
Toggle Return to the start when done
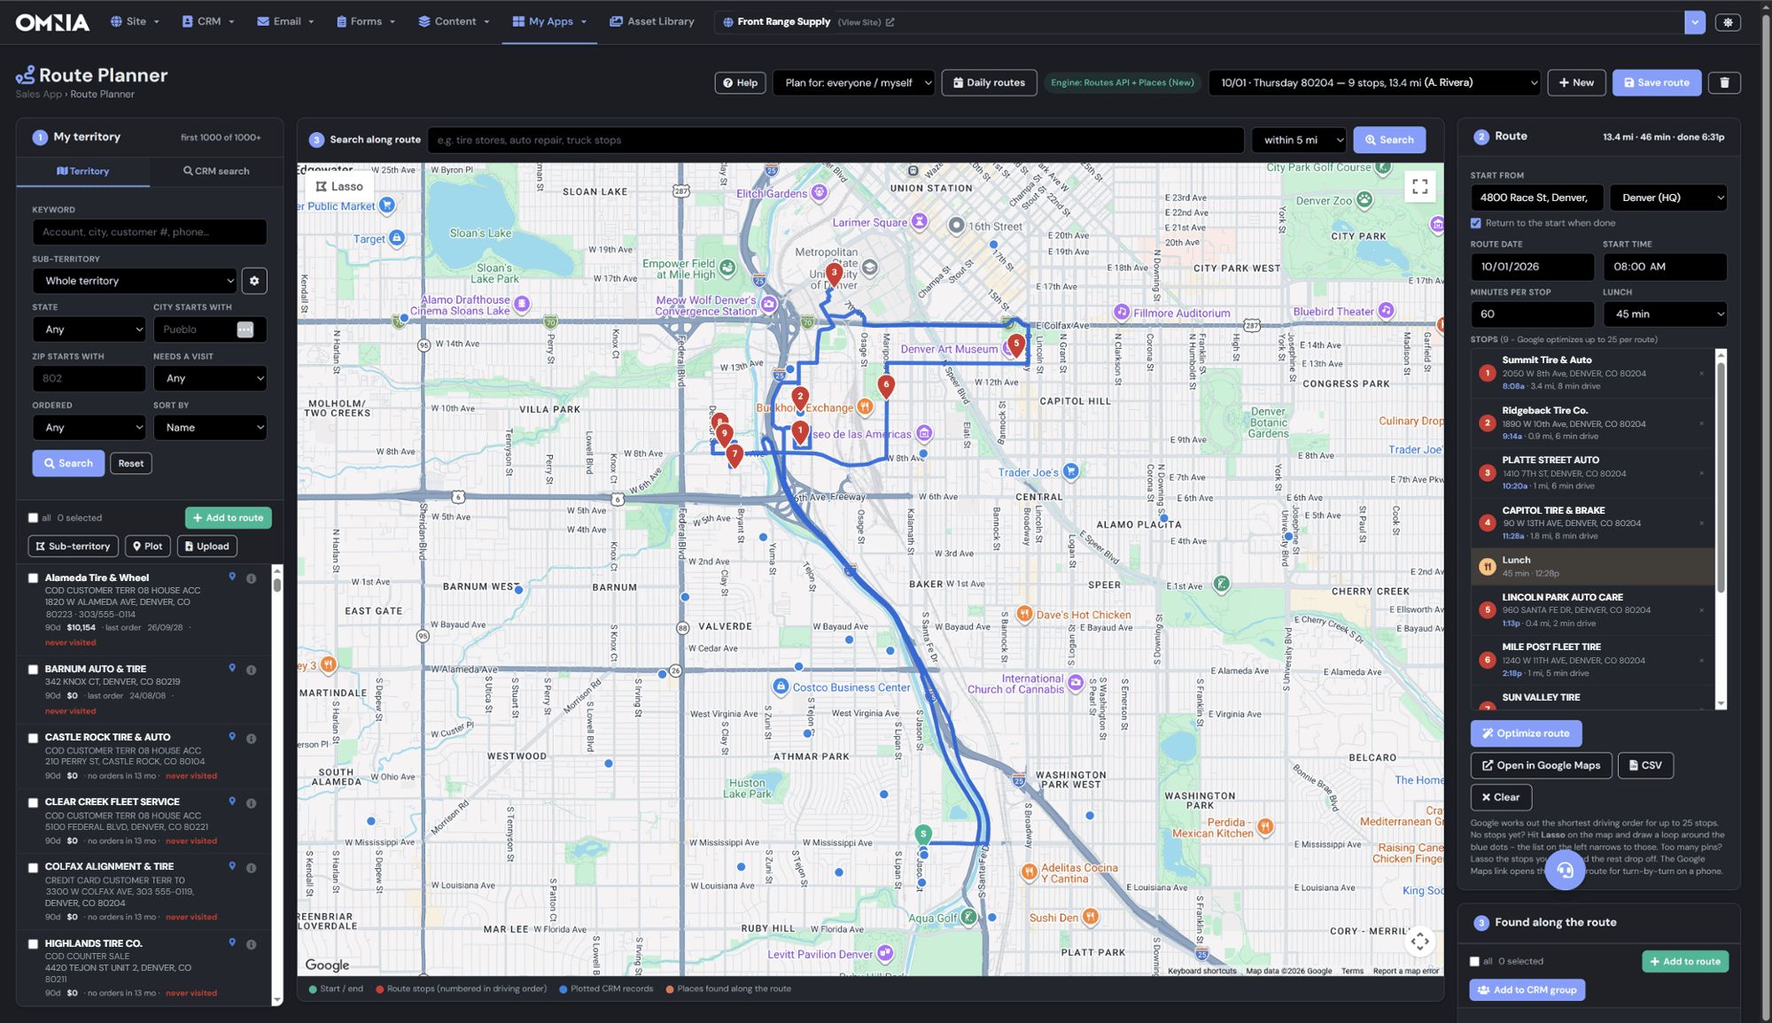[x=1476, y=223]
